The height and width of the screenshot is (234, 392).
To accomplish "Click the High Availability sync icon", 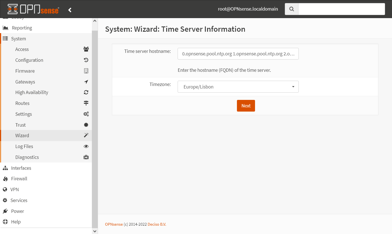I will click(86, 92).
